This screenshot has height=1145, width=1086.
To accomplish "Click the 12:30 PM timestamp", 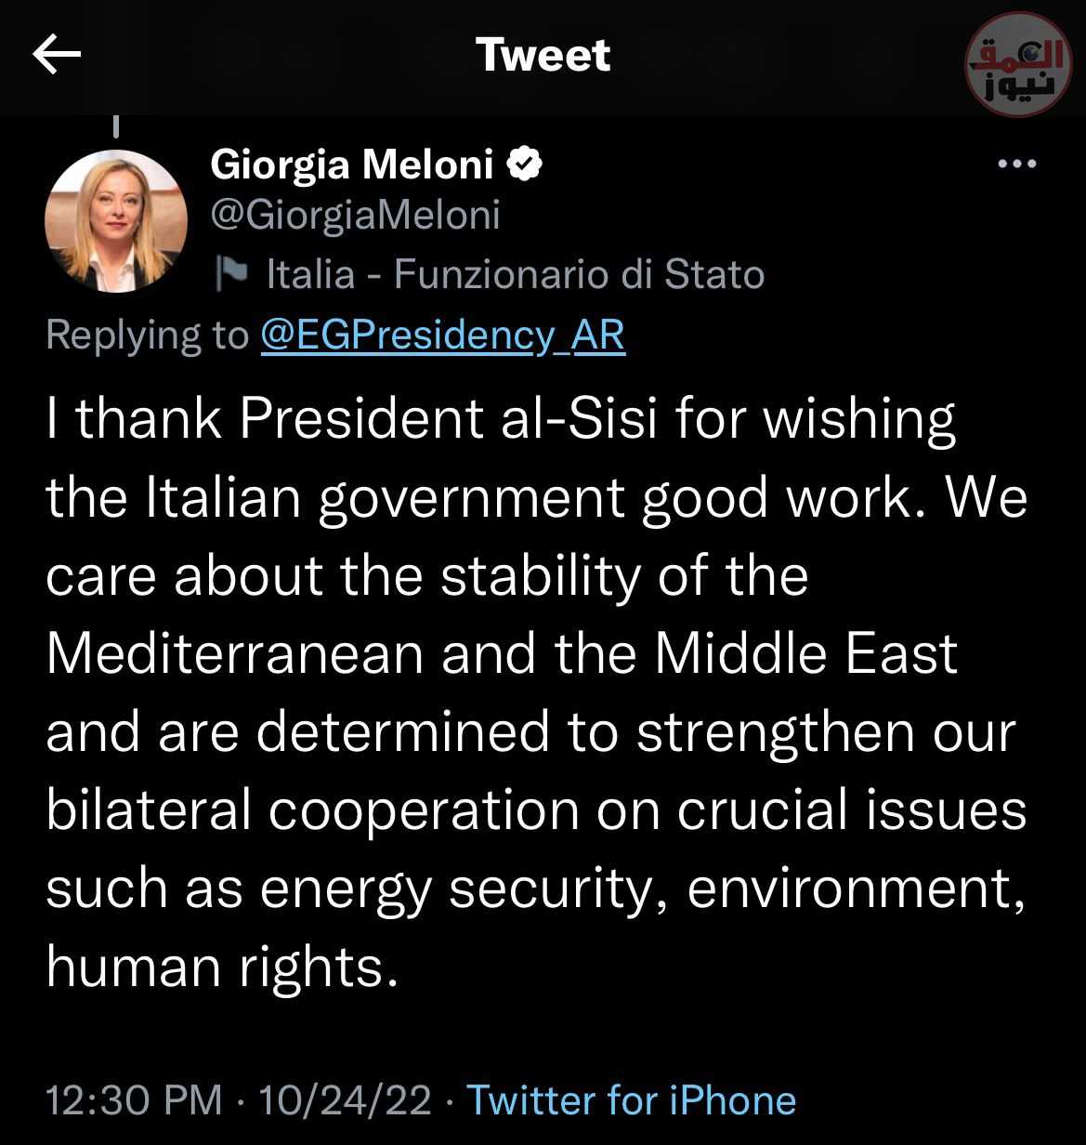I will pyautogui.click(x=134, y=1100).
